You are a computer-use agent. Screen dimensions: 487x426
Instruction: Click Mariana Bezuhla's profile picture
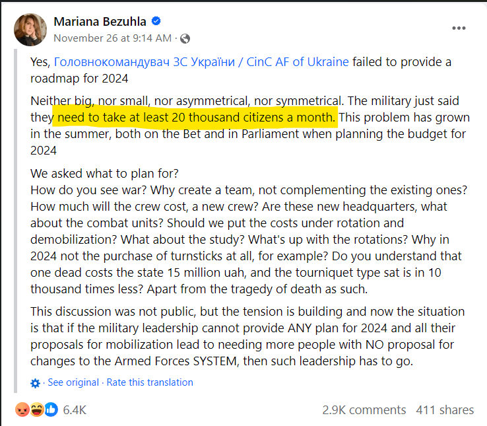coord(30,30)
